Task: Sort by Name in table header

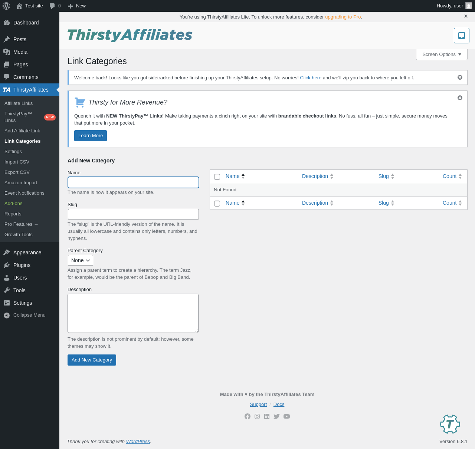Action: pyautogui.click(x=235, y=176)
